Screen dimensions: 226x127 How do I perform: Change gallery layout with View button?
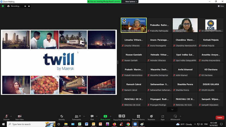point(221,6)
